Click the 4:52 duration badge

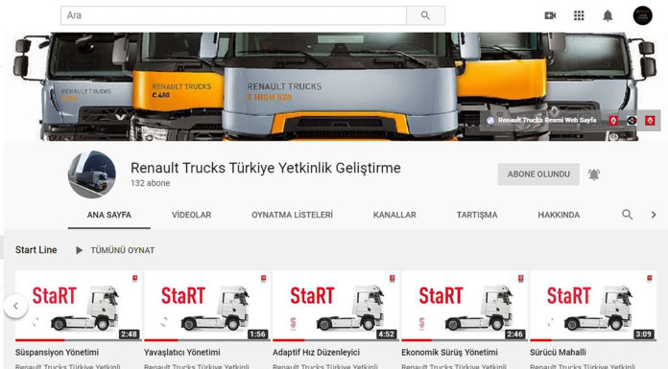point(387,334)
